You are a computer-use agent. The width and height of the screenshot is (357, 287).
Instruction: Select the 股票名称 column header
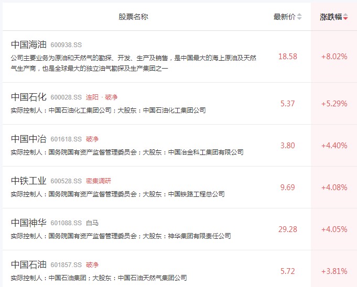click(133, 17)
